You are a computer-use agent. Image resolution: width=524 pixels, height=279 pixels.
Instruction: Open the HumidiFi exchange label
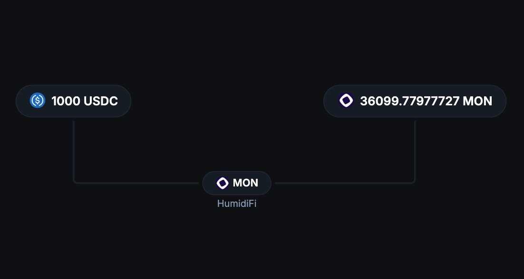[237, 205]
